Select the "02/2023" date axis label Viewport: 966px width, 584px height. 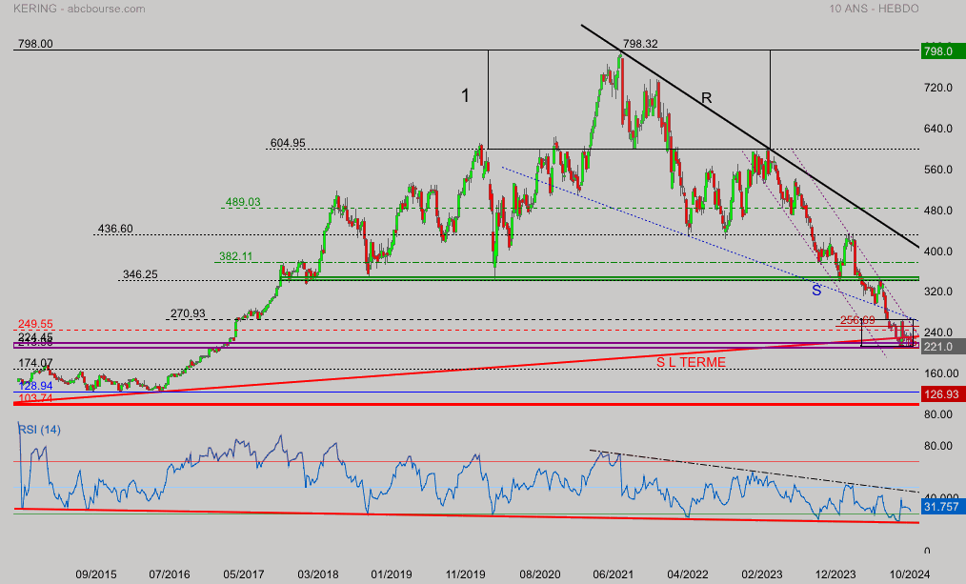point(761,574)
